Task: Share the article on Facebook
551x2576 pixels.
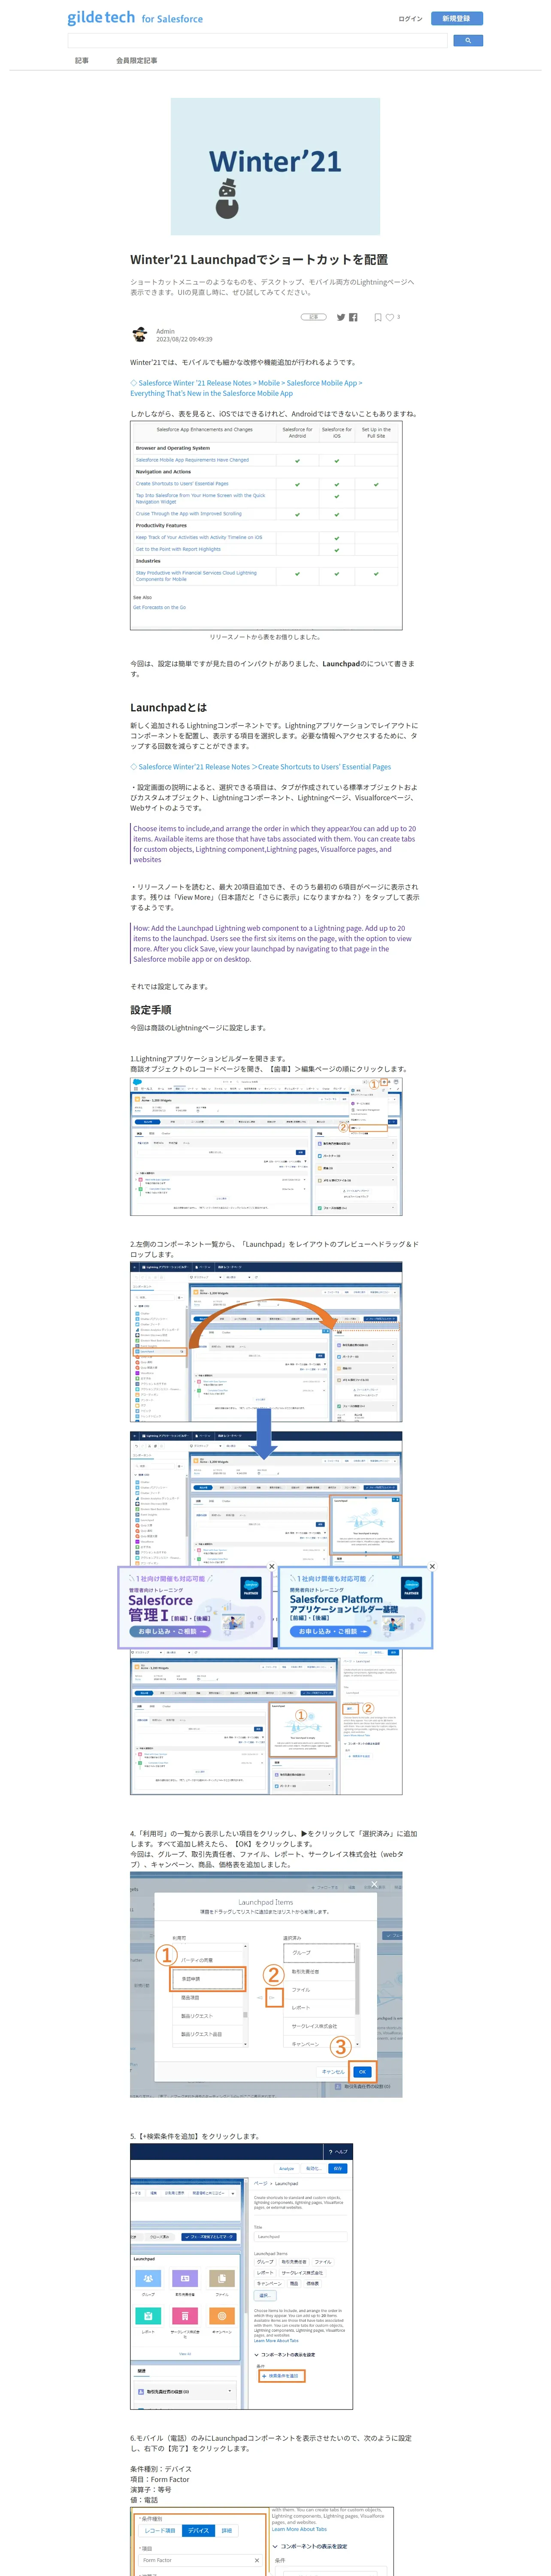Action: [x=353, y=317]
